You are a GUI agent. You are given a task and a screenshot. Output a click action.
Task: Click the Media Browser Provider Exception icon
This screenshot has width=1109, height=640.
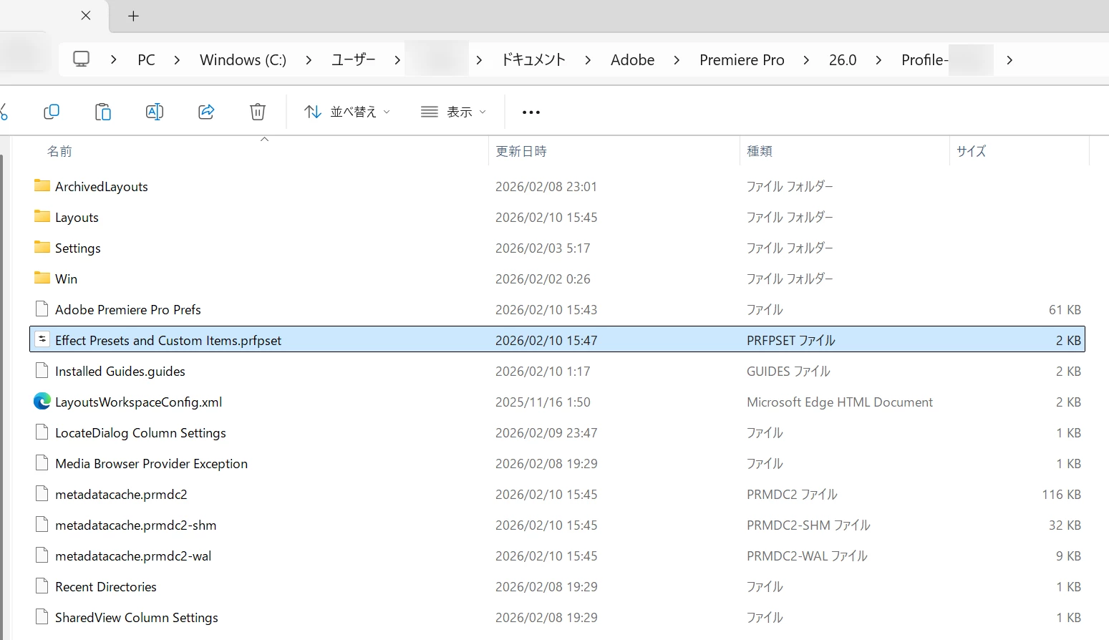(x=42, y=463)
